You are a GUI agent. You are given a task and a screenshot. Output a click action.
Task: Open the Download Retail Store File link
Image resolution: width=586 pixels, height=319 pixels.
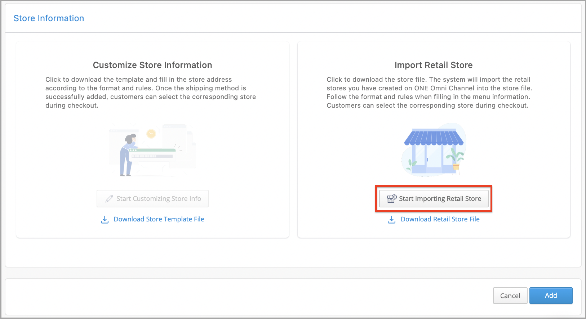[x=440, y=219]
